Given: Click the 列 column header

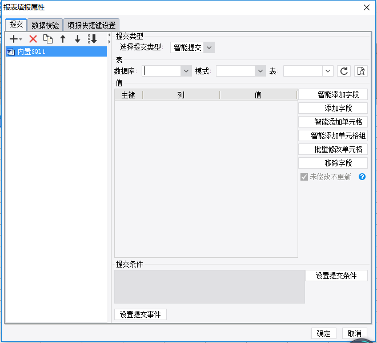Looking at the screenshot, I should 181,95.
